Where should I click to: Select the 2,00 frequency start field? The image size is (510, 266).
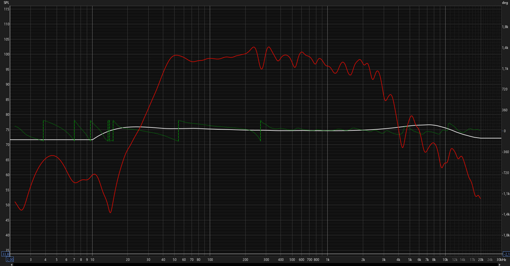point(10,260)
